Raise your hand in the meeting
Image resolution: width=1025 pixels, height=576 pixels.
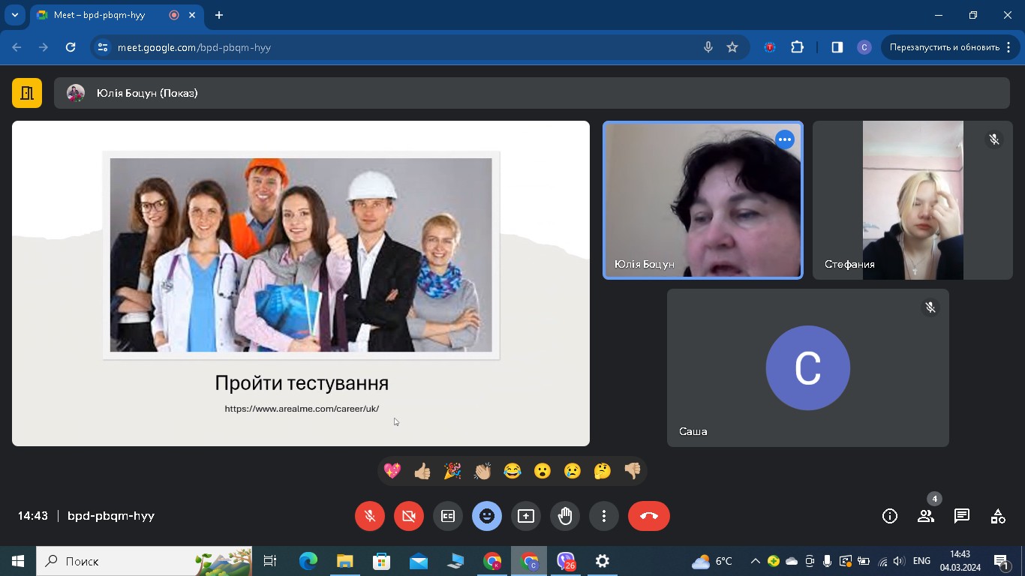tap(565, 516)
